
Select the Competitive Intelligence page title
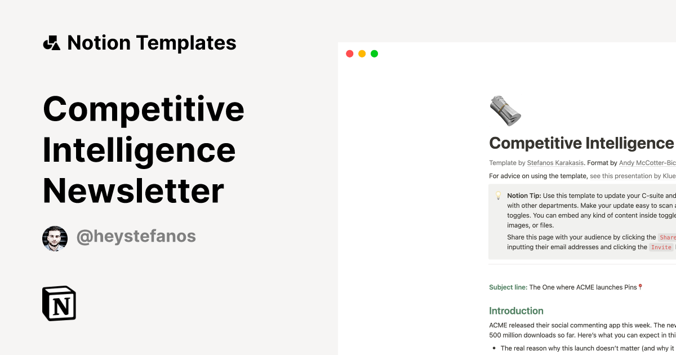click(x=580, y=143)
